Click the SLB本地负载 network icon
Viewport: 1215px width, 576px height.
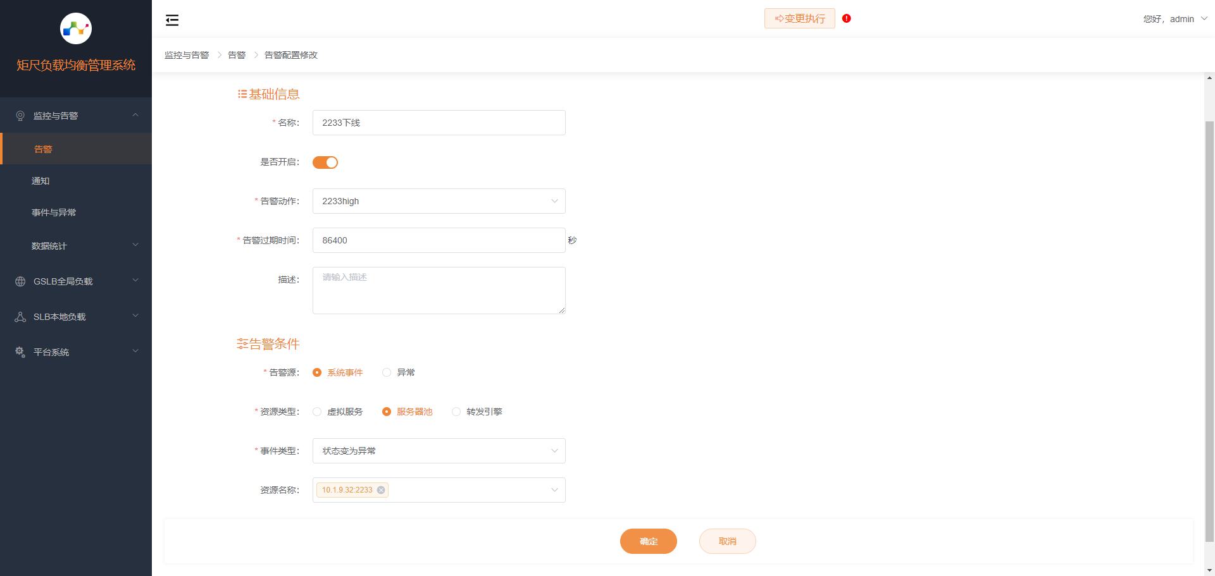tap(20, 317)
